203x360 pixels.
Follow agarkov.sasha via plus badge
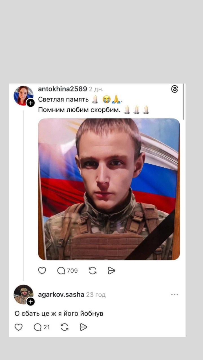(30, 302)
